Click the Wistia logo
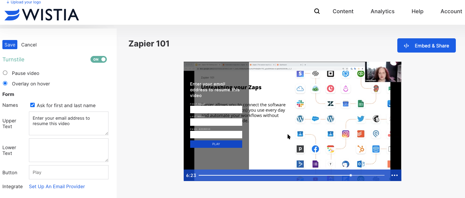Image resolution: width=465 pixels, height=198 pixels. [x=41, y=15]
